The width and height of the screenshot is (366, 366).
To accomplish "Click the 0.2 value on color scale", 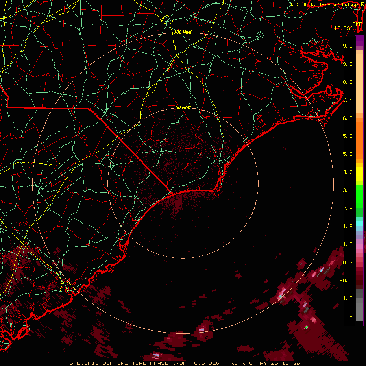I will 348,263.
